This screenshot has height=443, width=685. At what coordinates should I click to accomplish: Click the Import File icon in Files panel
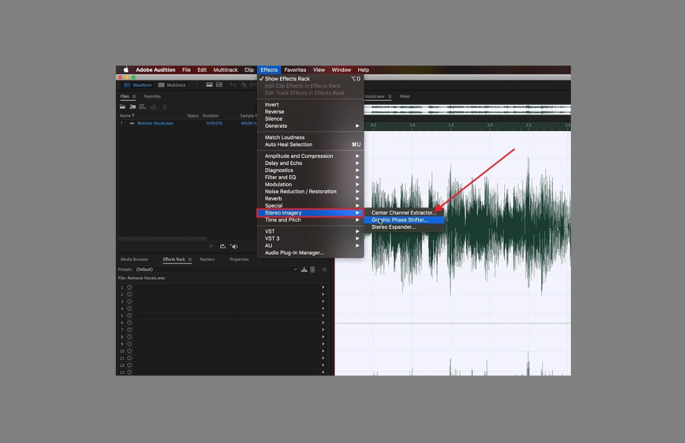[x=133, y=107]
